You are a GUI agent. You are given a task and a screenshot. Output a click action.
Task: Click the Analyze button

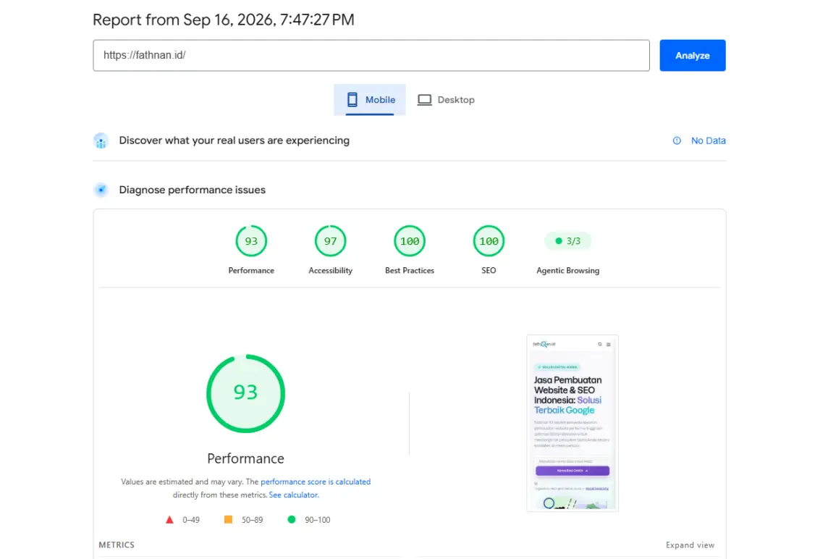[x=692, y=56]
